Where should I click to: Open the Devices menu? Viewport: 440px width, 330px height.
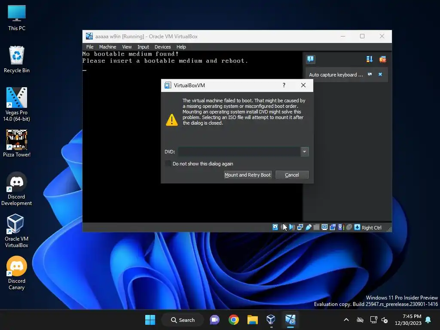(x=162, y=47)
